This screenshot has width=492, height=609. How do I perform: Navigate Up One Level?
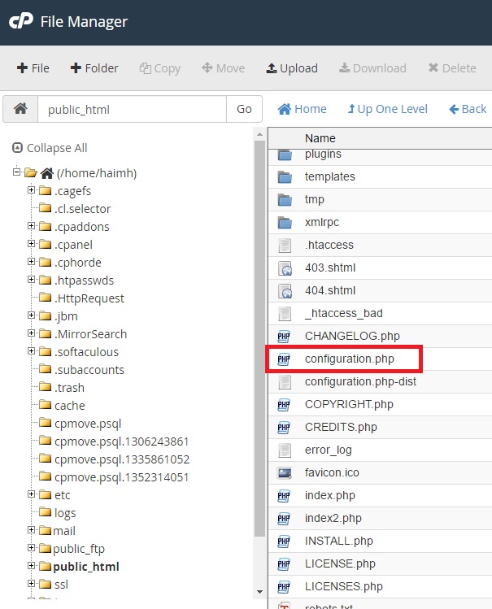388,109
